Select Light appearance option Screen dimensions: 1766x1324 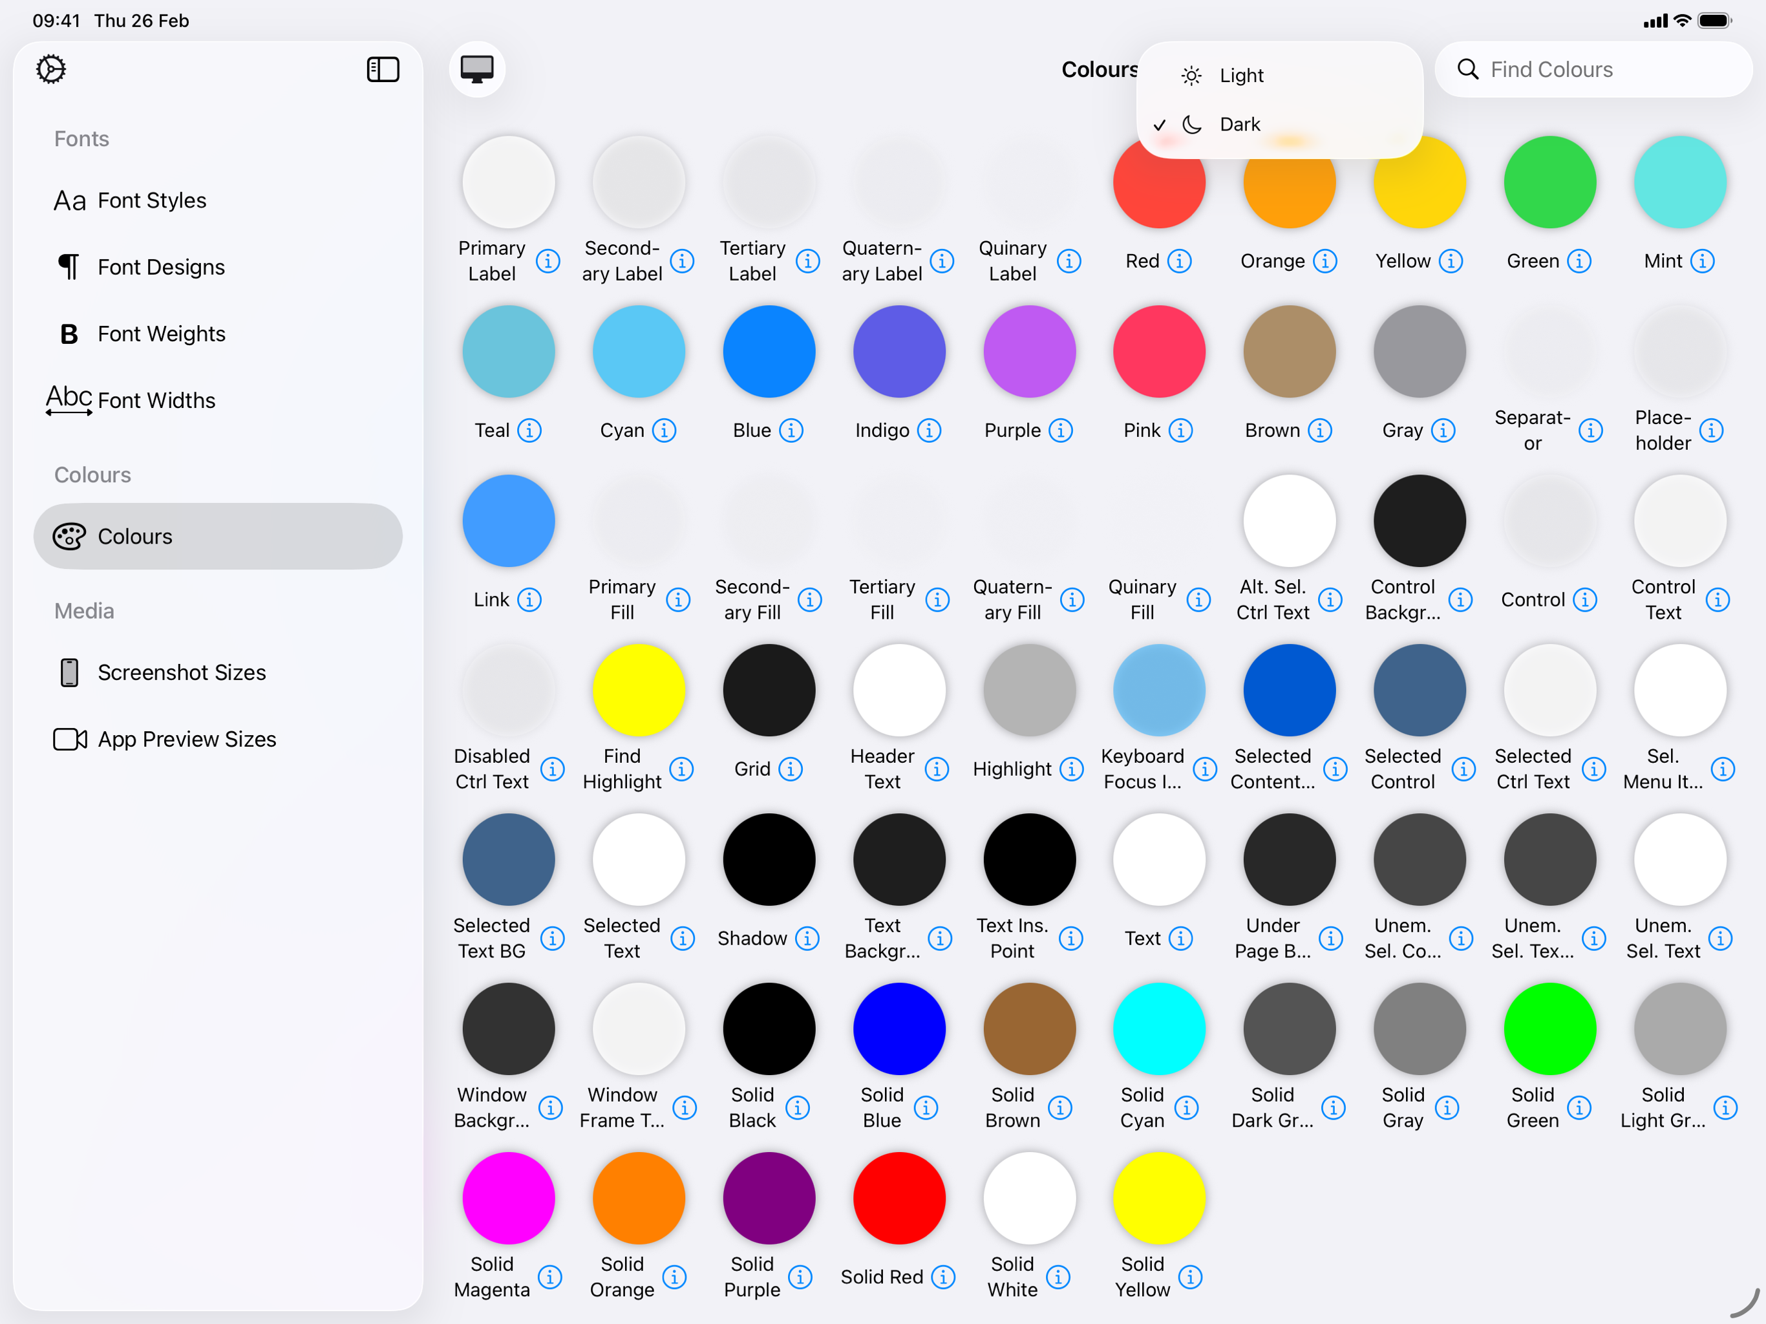pyautogui.click(x=1240, y=76)
